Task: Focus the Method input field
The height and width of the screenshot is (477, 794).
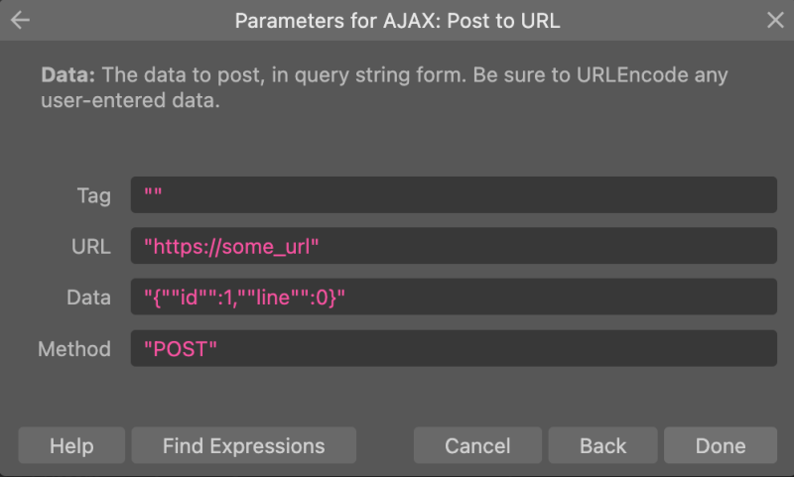Action: tap(454, 348)
